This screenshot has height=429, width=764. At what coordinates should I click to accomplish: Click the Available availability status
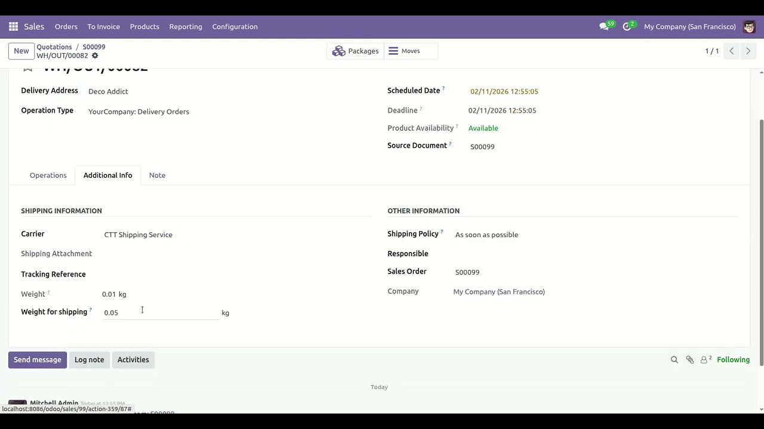[483, 129]
